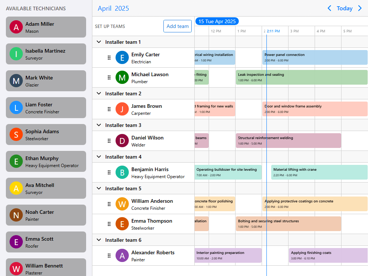
Task: Open Operating bulldozer for site leveling task
Action: coord(228,173)
